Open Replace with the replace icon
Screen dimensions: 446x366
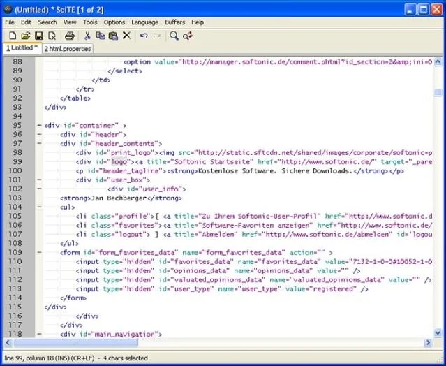click(x=188, y=36)
